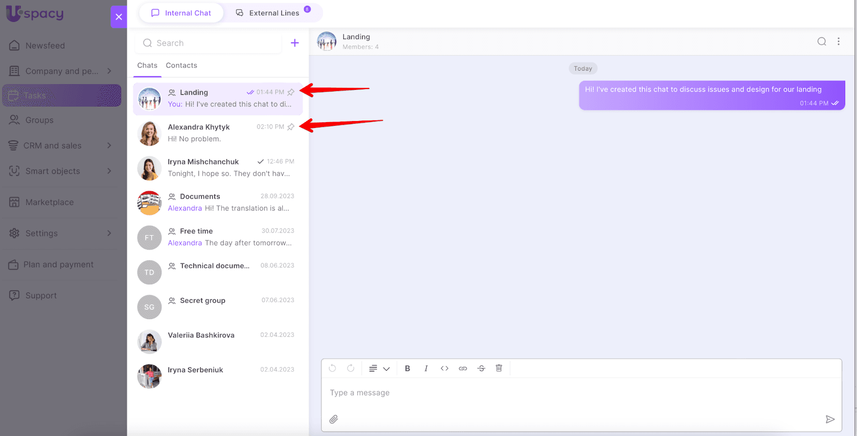Open the Contacts tab

coord(181,65)
